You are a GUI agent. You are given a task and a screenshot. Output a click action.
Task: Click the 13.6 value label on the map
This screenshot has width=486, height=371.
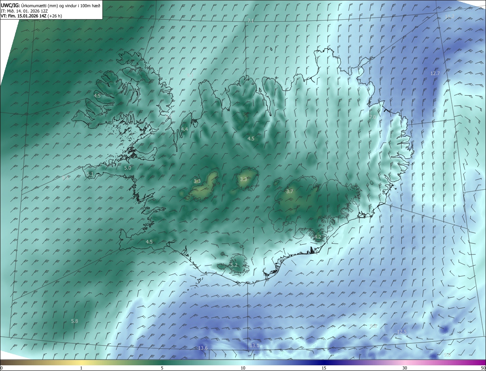pos(203,348)
